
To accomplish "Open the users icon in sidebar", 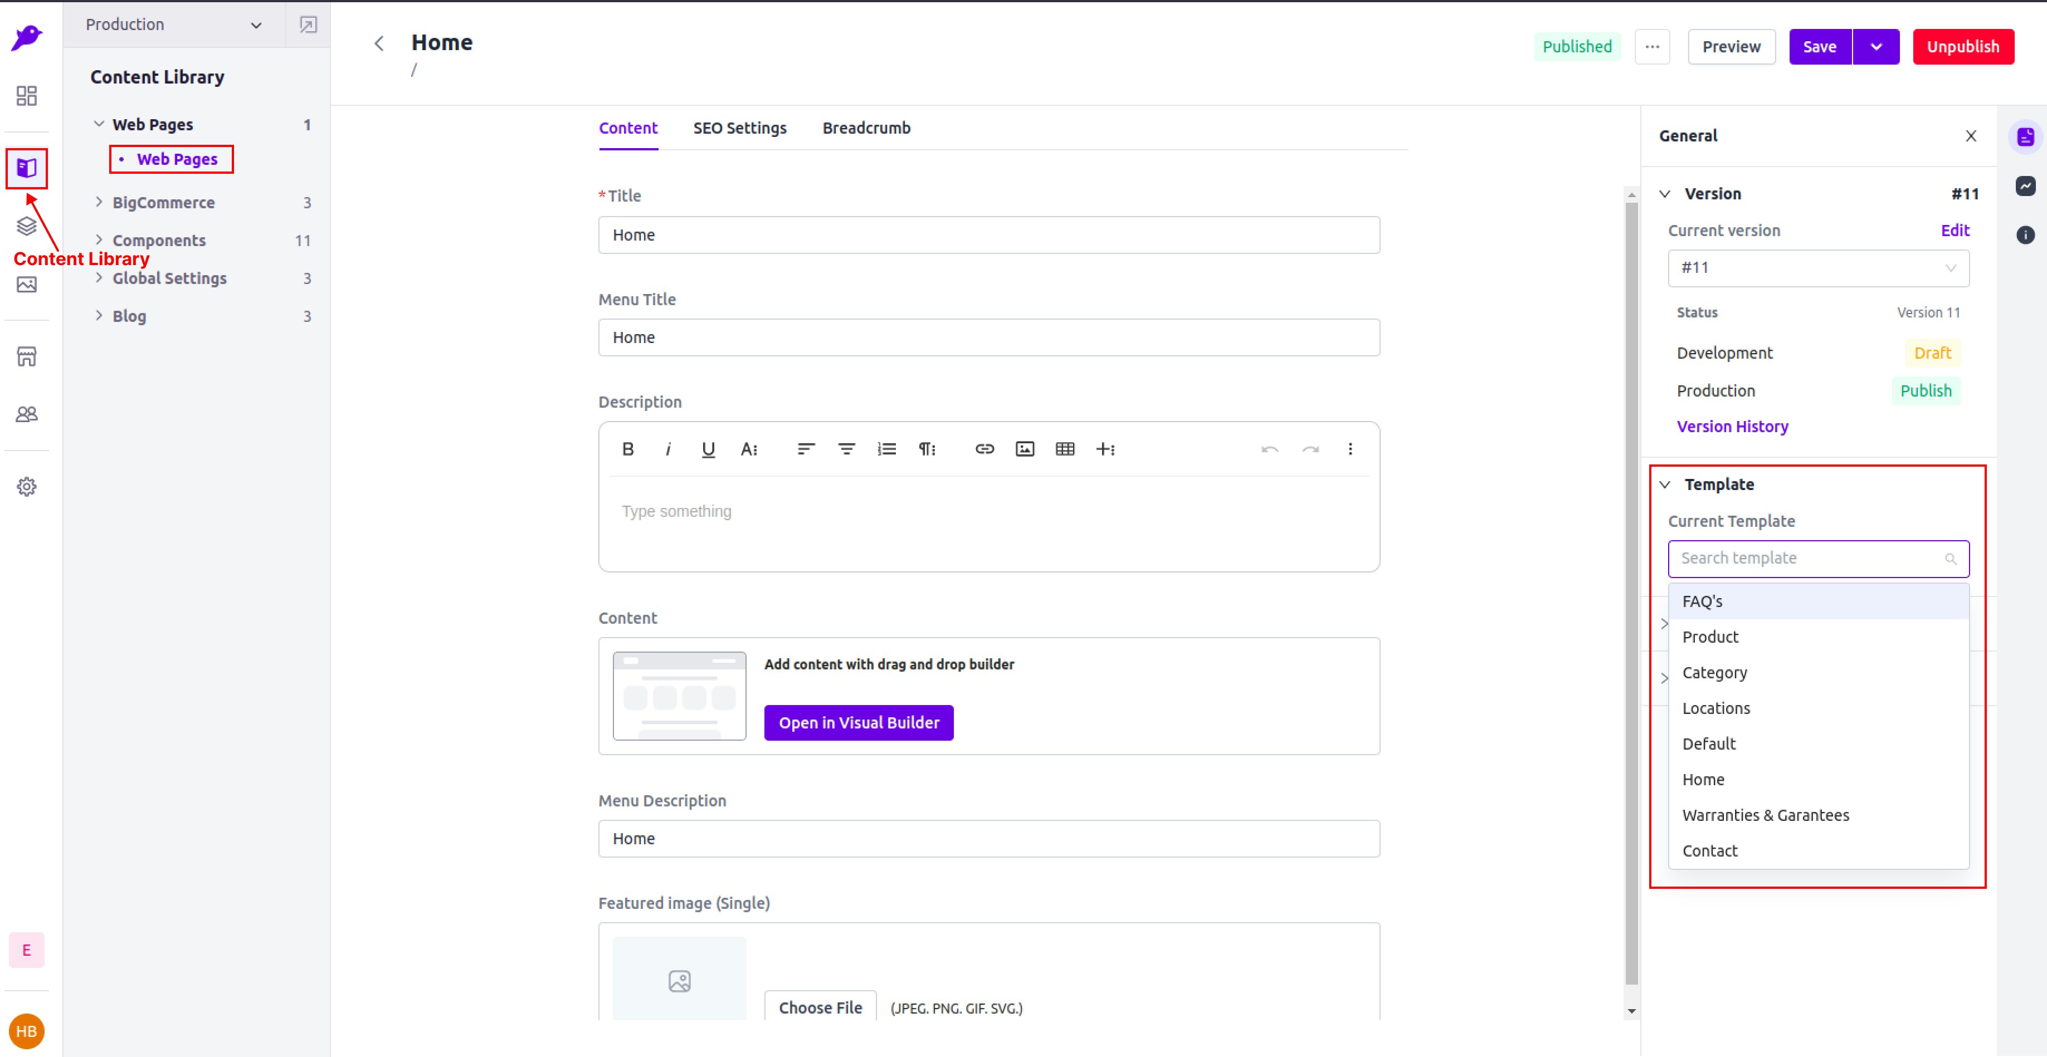I will 27,414.
